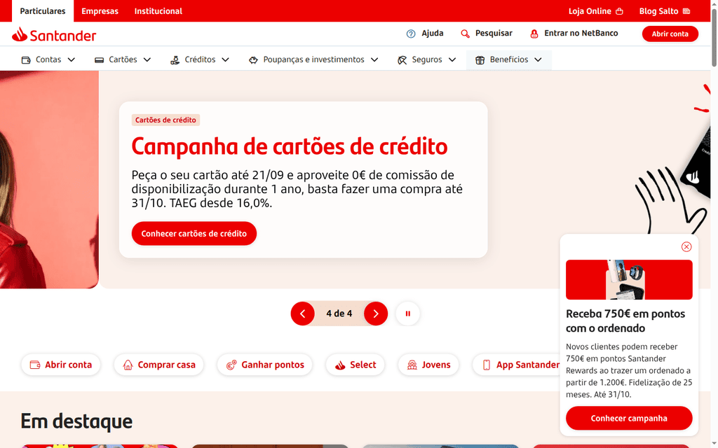Image resolution: width=718 pixels, height=448 pixels.
Task: Click the Em destaque heading
Action: 76,421
